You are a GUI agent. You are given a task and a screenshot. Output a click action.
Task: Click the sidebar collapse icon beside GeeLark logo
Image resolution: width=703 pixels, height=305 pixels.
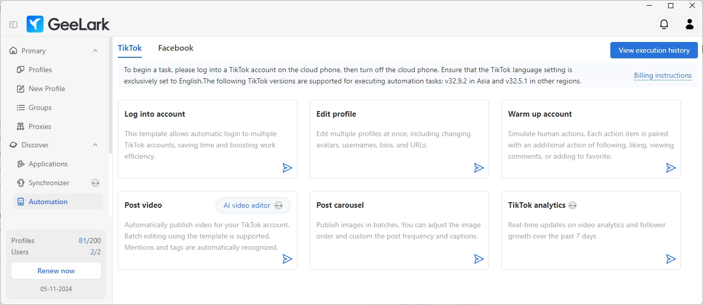click(13, 24)
